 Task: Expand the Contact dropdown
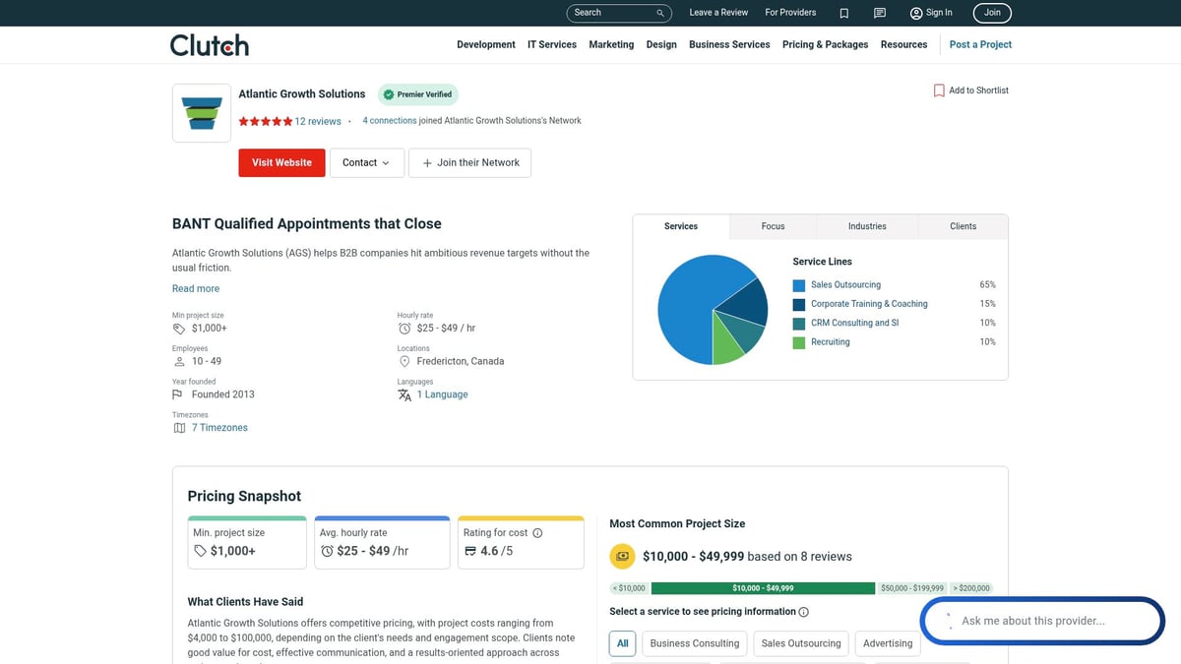point(366,163)
